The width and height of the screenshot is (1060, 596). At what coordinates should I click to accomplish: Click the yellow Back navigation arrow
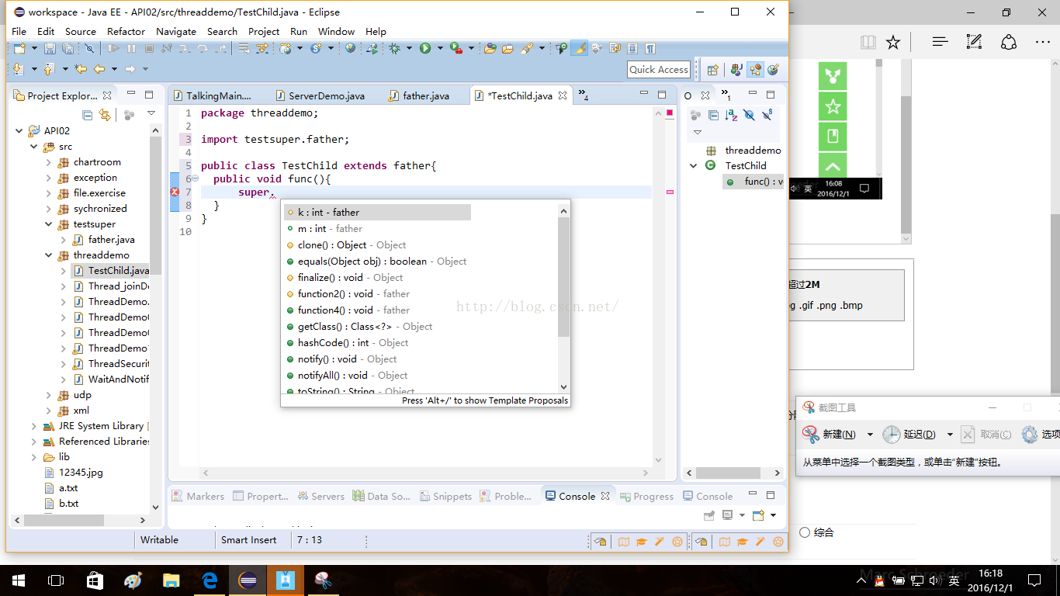click(x=99, y=69)
